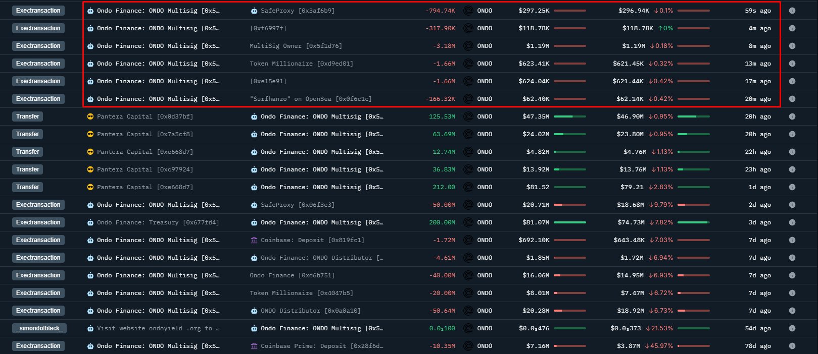This screenshot has width=818, height=354.
Task: Click the ONDO token logo in the 125.53M row
Action: tap(468, 116)
